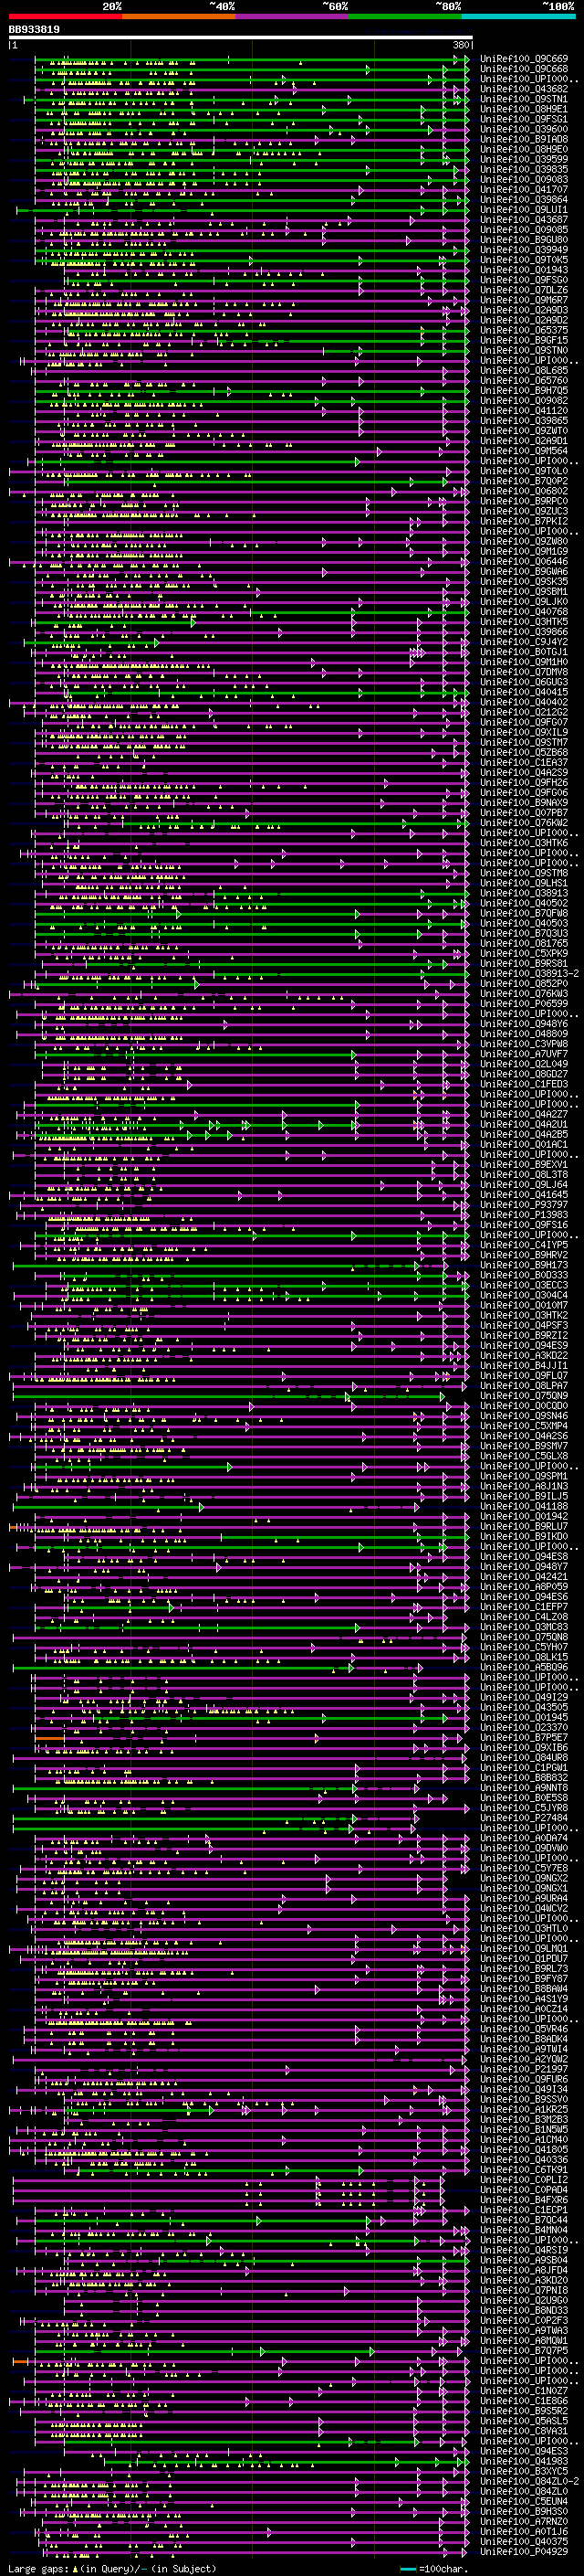This screenshot has width=584, height=2576.
Task: Select hit label UniRef100_C5GLX8
Action: coord(524,1456)
